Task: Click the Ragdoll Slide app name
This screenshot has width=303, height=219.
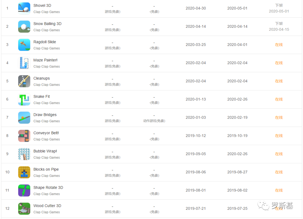Action: pyautogui.click(x=45, y=42)
